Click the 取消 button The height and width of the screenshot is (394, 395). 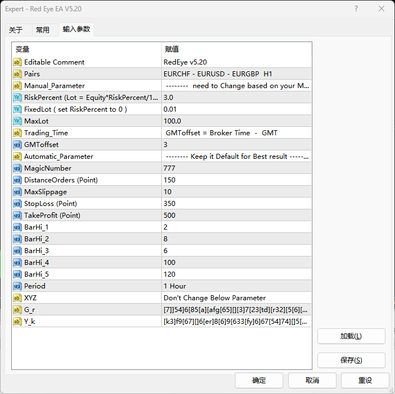coord(312,381)
